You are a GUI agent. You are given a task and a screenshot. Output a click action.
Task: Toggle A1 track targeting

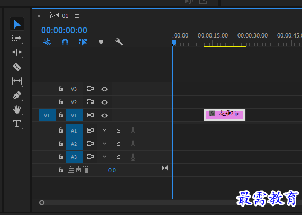point(75,130)
